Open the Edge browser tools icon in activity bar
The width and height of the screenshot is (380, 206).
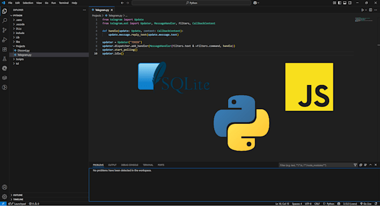pos(4,68)
